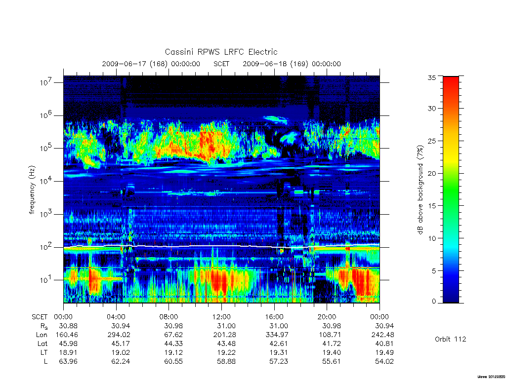Image resolution: width=506 pixels, height=379 pixels.
Task: Click colorbar tick label '10'
Action: click(432, 238)
